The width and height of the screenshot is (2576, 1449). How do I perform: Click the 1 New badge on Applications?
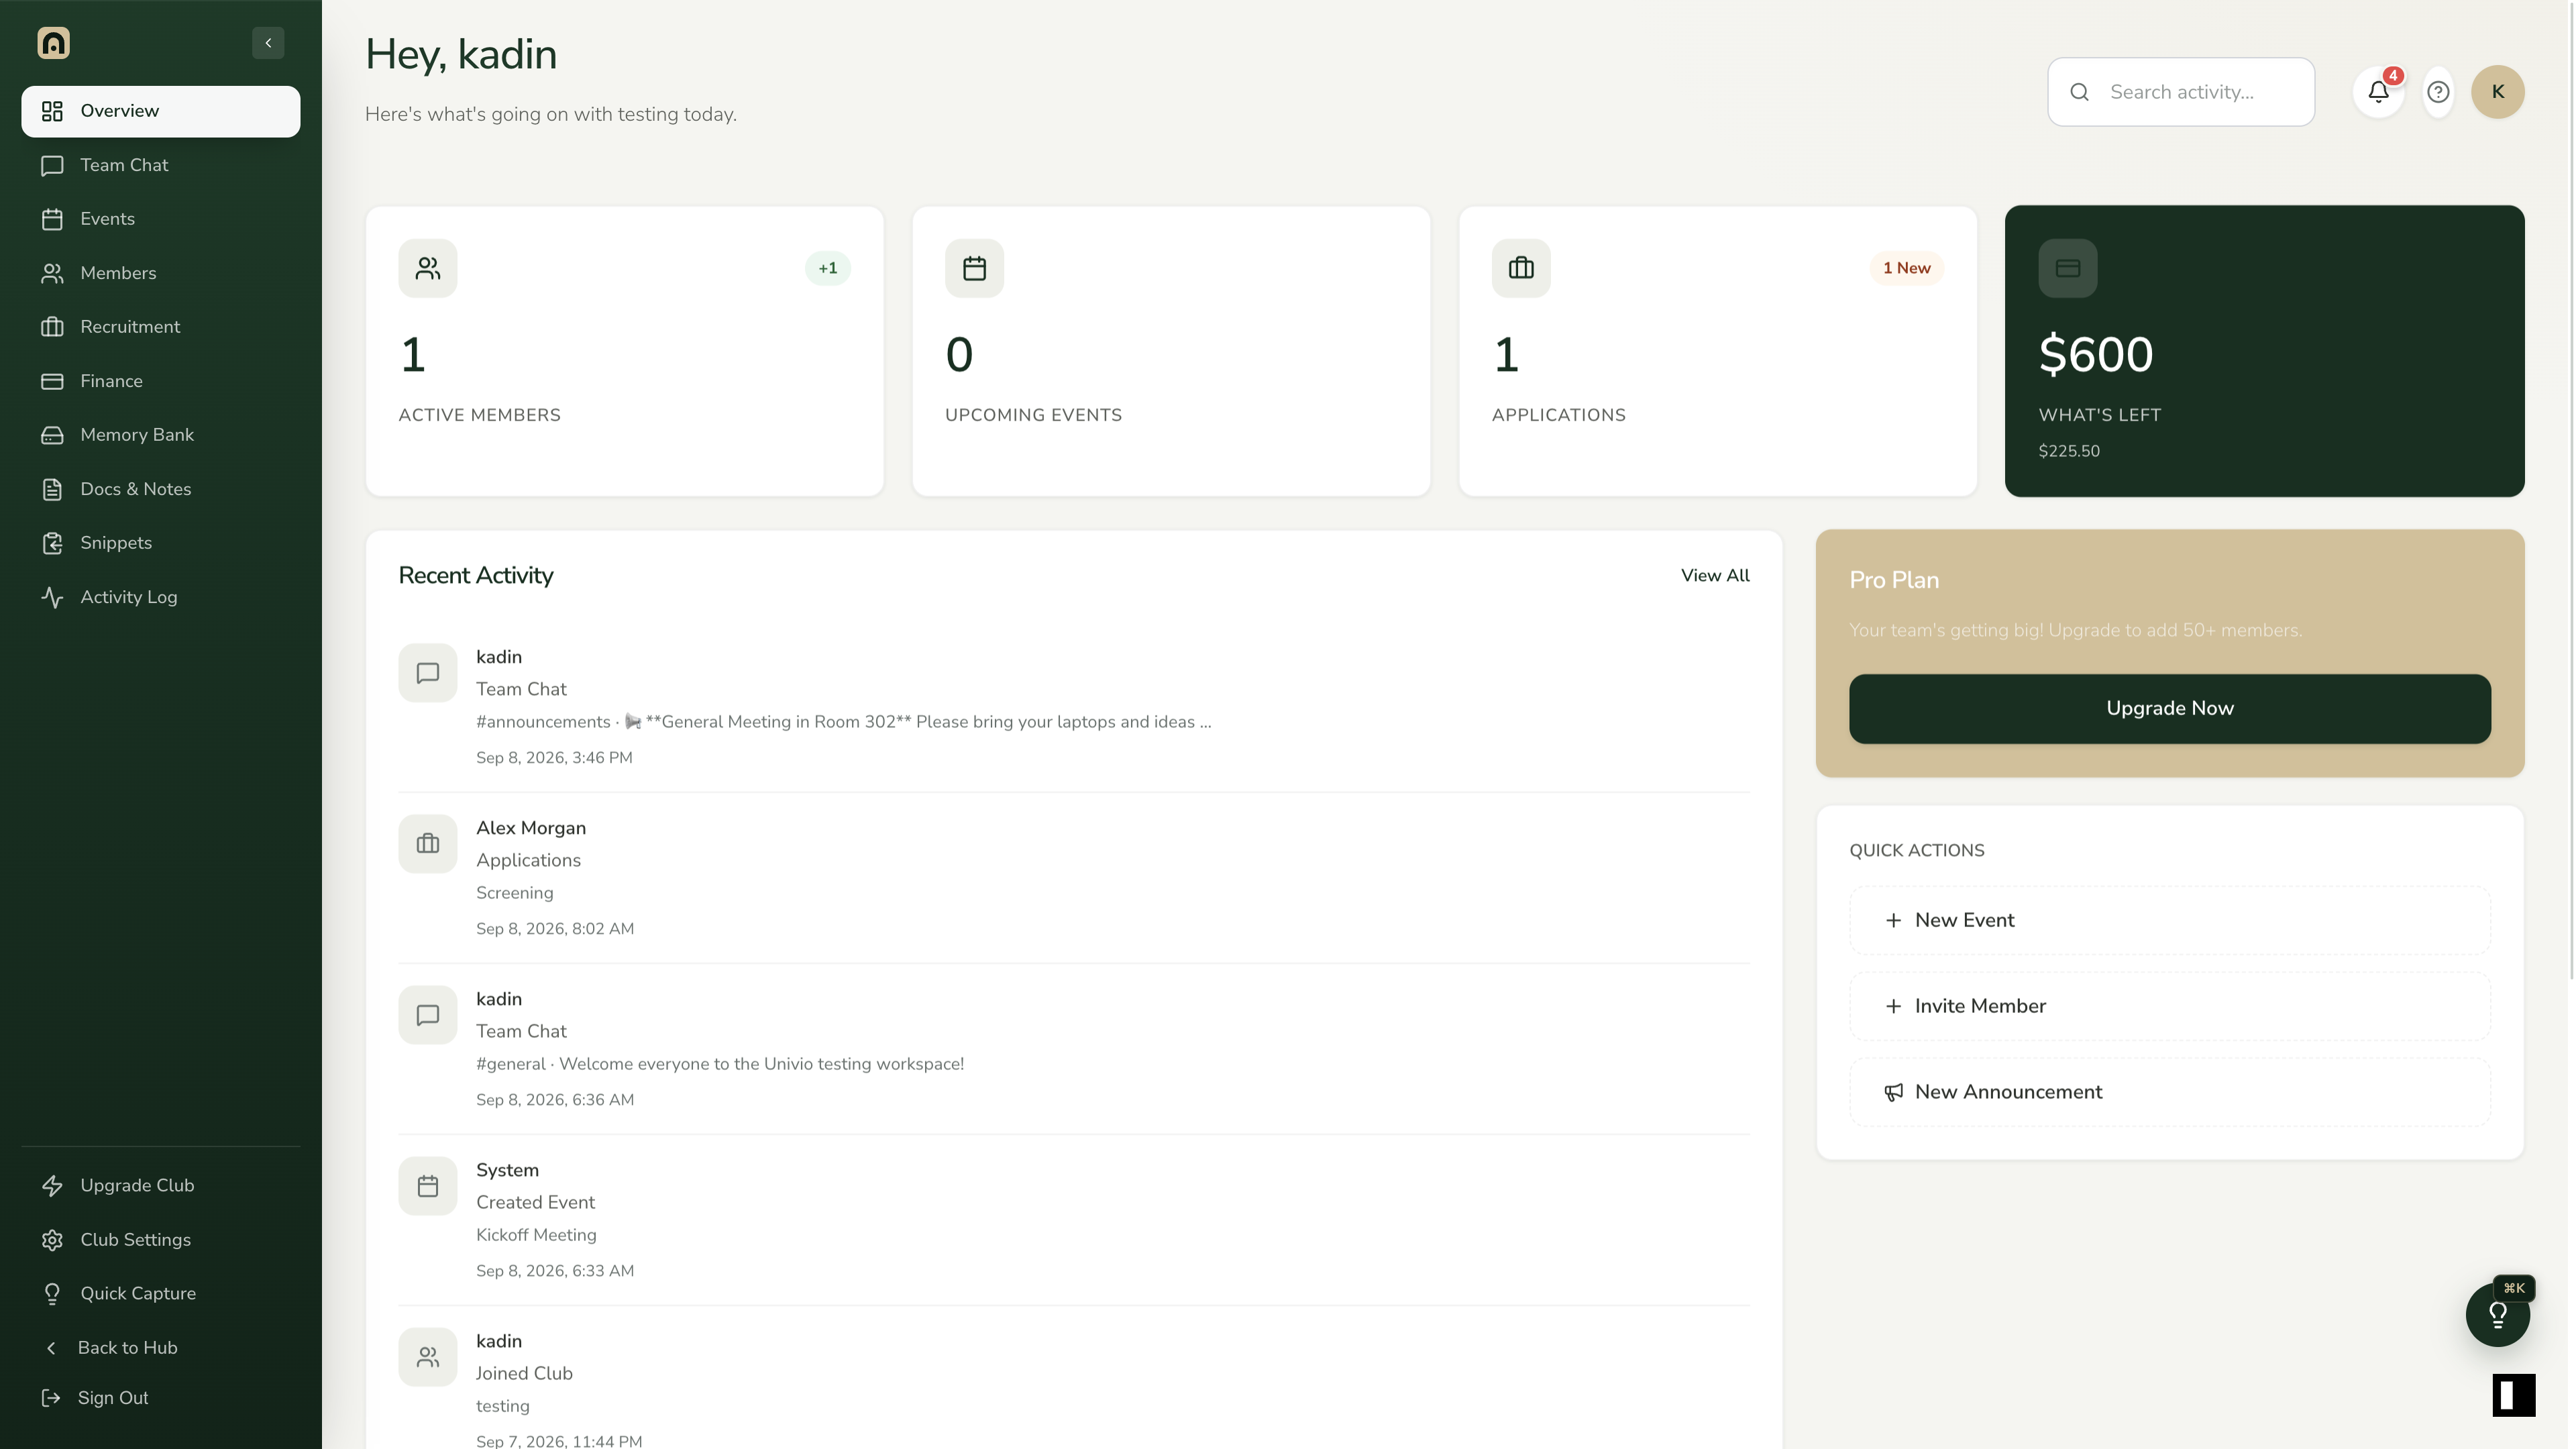1906,268
